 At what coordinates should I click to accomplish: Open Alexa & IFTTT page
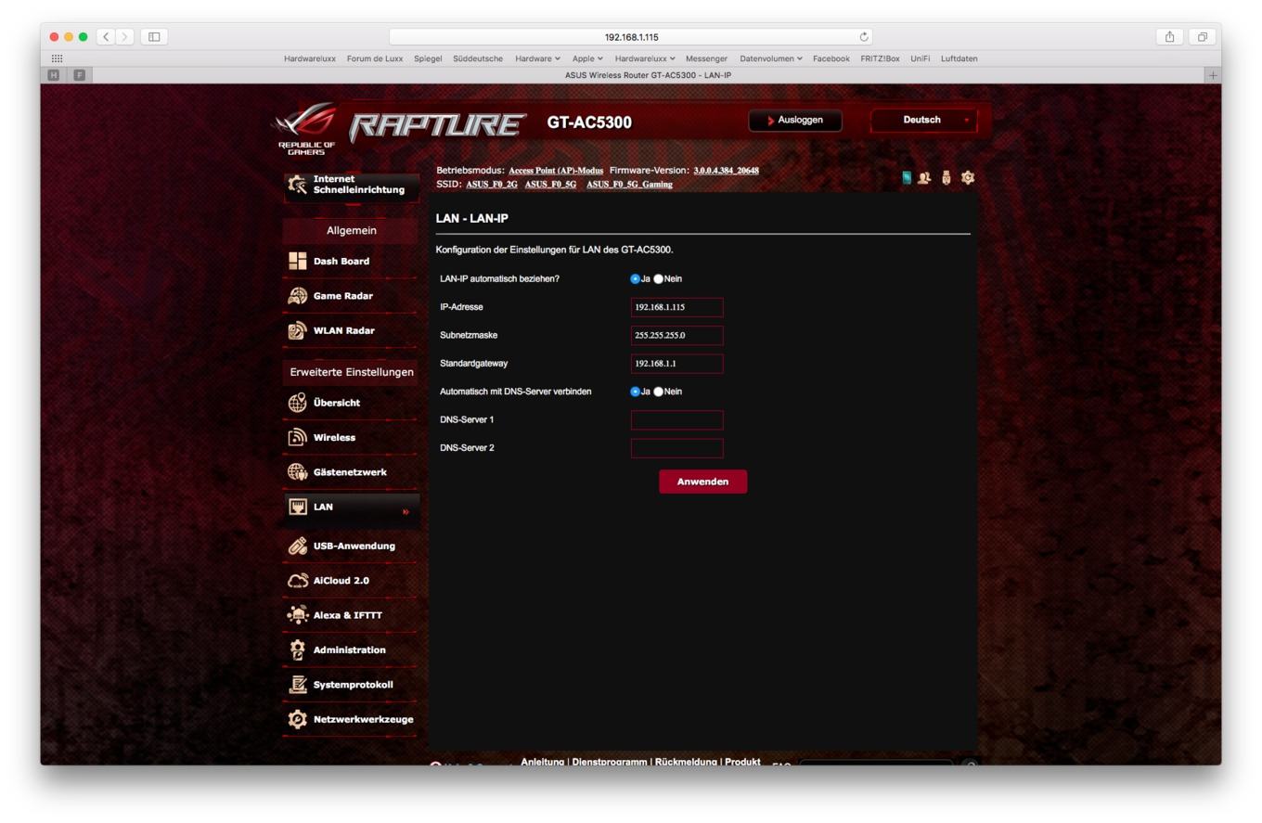[x=351, y=615]
